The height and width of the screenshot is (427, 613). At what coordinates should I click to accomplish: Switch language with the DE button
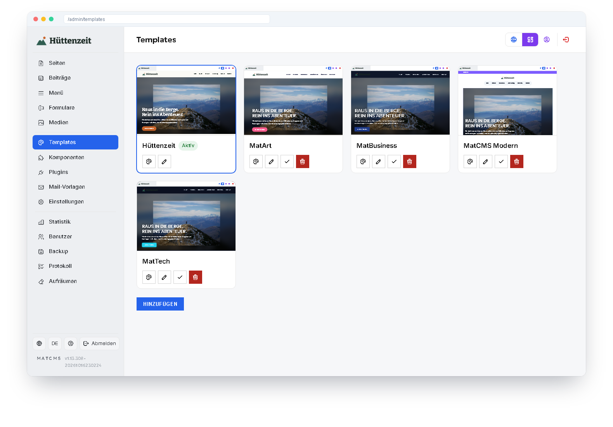click(x=55, y=344)
